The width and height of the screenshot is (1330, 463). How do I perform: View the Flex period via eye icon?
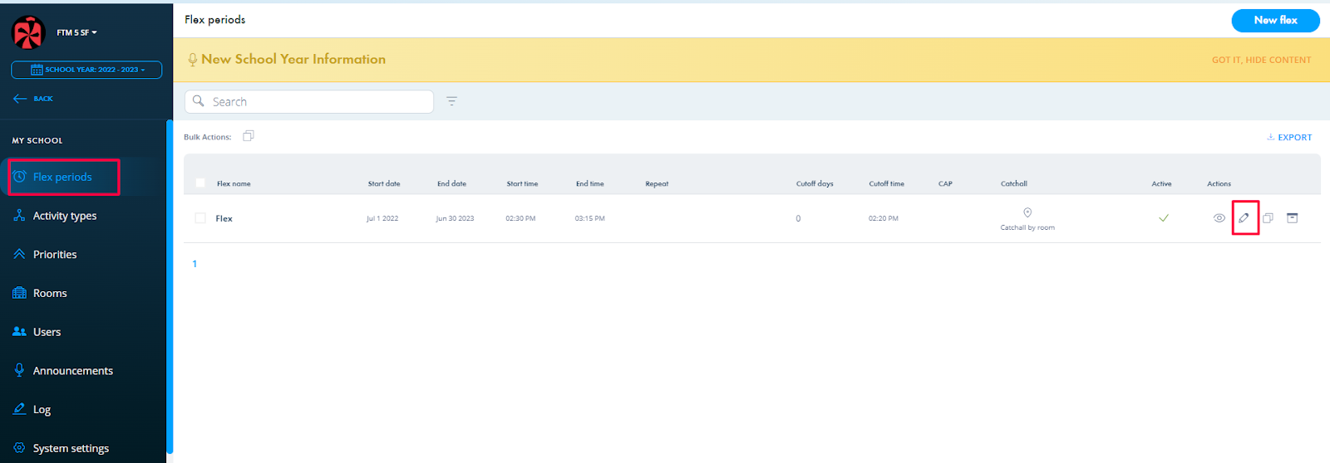click(x=1219, y=218)
